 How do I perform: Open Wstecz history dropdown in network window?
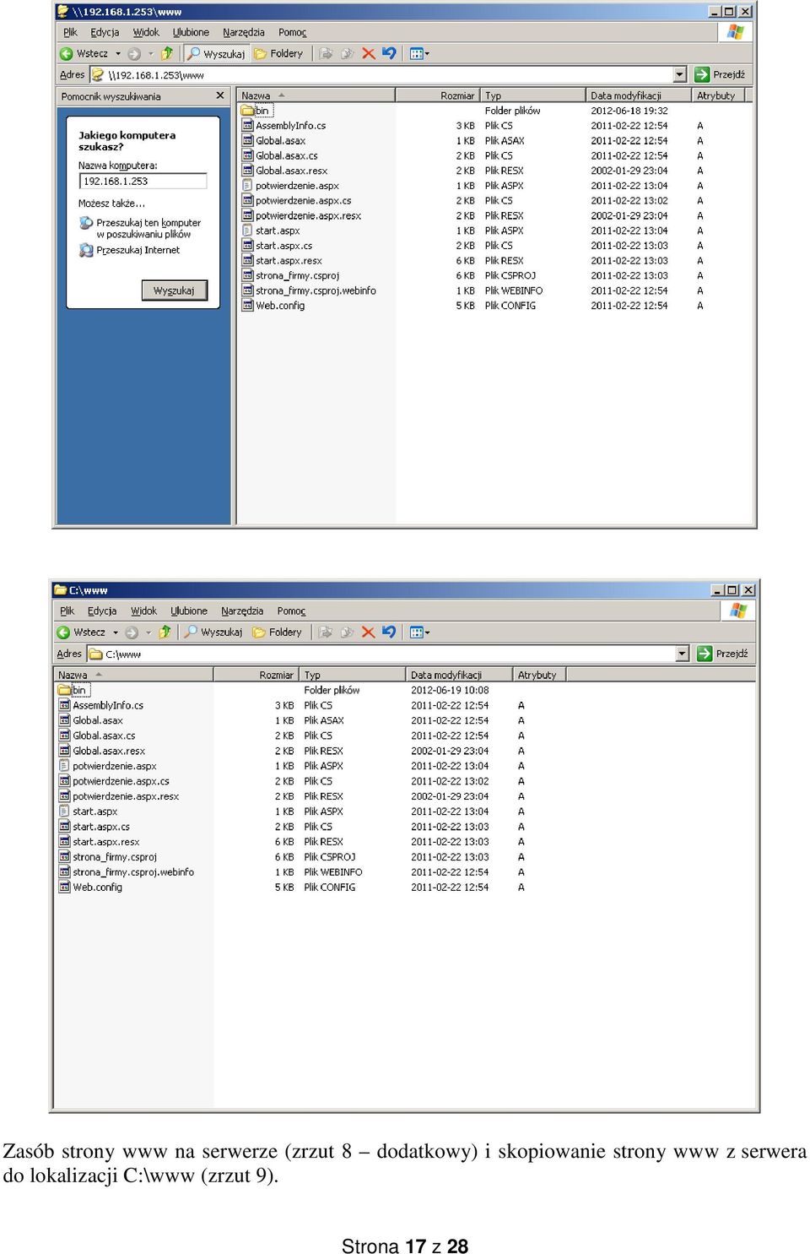coord(118,53)
